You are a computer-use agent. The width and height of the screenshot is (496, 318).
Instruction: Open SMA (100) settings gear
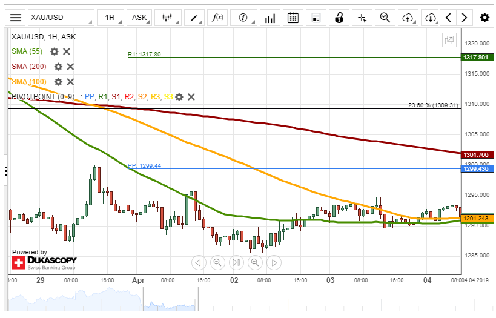[58, 82]
